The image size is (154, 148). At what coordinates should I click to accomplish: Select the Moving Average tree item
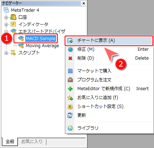coord(42,46)
